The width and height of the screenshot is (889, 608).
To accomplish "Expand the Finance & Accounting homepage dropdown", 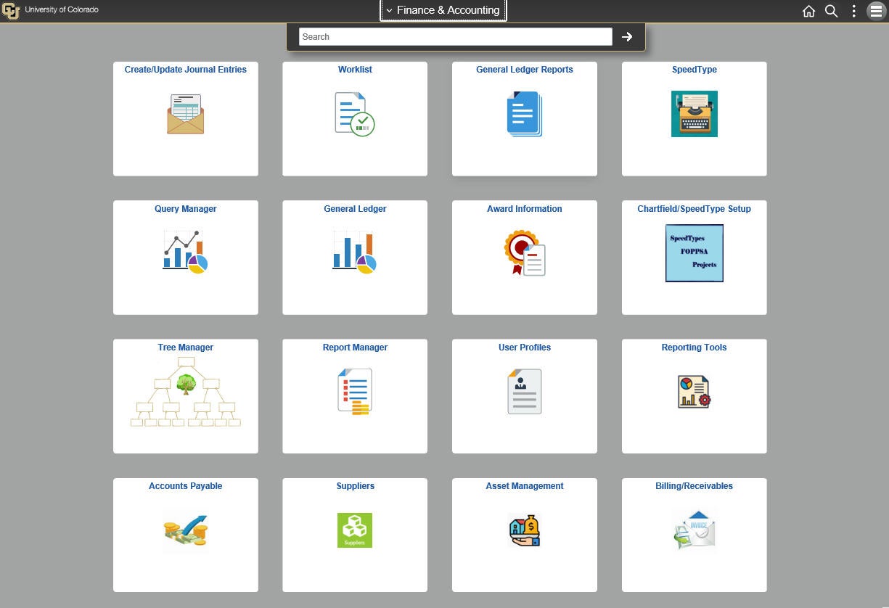I will (443, 10).
